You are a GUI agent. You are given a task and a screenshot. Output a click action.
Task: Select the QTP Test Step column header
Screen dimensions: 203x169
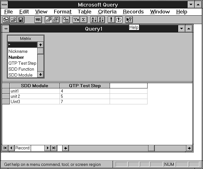click(85, 86)
